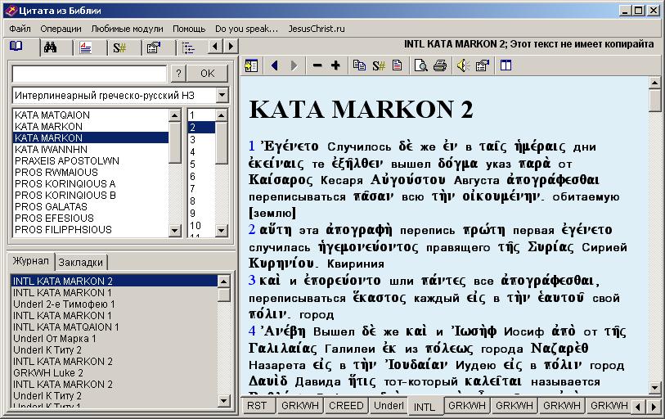The width and height of the screenshot is (665, 419).
Task: Open the binoculars search tab
Action: click(51, 47)
